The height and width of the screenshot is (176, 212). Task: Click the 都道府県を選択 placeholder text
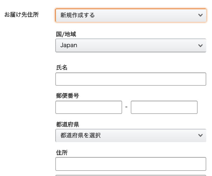tap(80, 135)
